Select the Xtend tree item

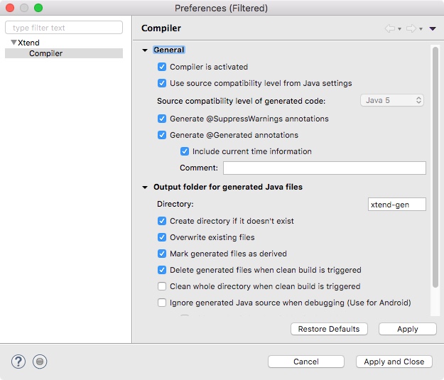point(28,43)
